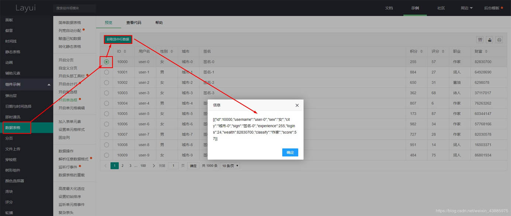Sort the 积分 column
Screen dimensions: 511x216
(421, 51)
